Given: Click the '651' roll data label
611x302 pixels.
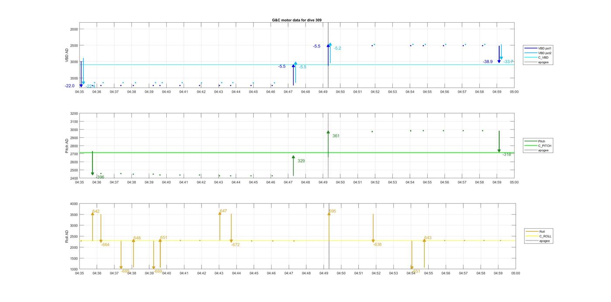Looking at the screenshot, I should tap(164, 238).
